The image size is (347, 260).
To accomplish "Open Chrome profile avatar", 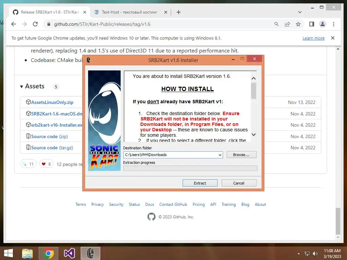I will pos(323,24).
